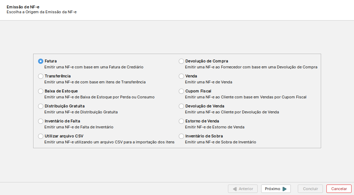The height and width of the screenshot is (195, 354).
Task: Pick Devolução de Venda radio button
Action: coord(181,106)
